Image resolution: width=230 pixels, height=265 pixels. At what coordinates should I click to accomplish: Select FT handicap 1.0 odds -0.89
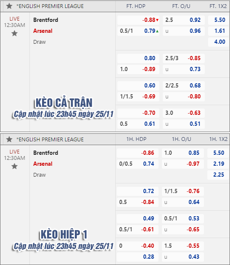[x=149, y=69]
